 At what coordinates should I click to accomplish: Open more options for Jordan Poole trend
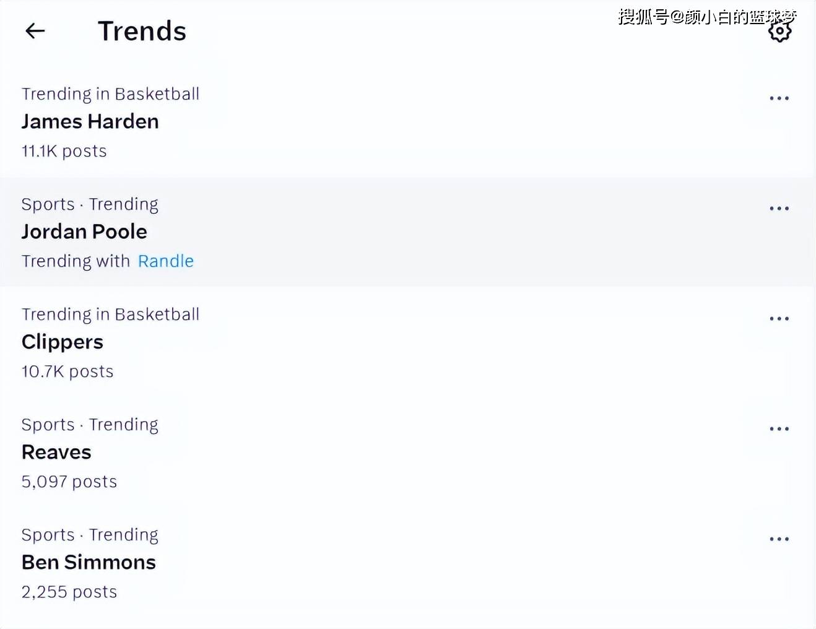(779, 209)
